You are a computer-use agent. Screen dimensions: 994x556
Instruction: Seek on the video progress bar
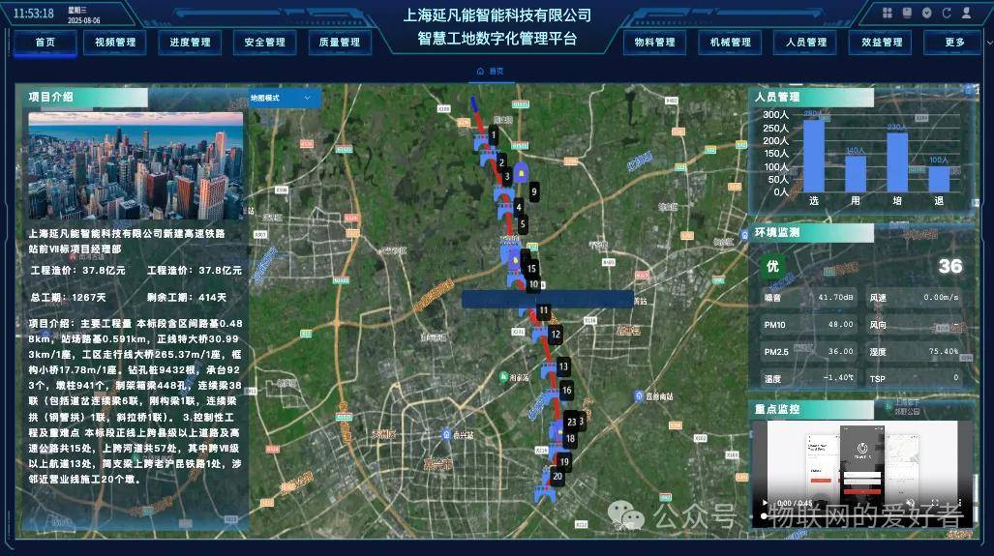pos(862,515)
